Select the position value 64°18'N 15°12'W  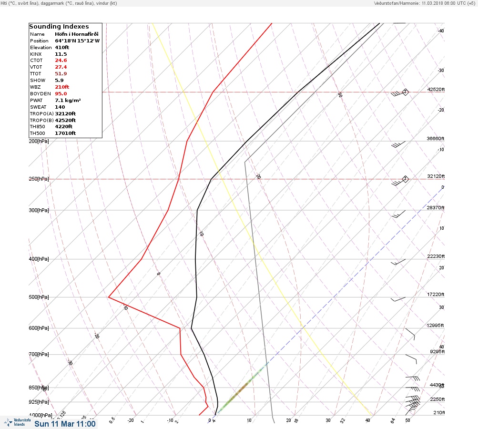[x=77, y=41]
